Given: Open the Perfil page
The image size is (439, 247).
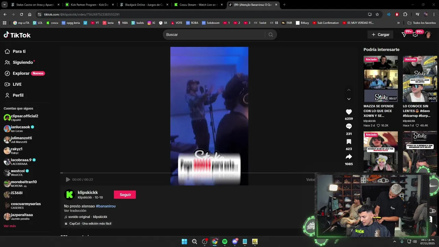Looking at the screenshot, I should (x=14, y=95).
